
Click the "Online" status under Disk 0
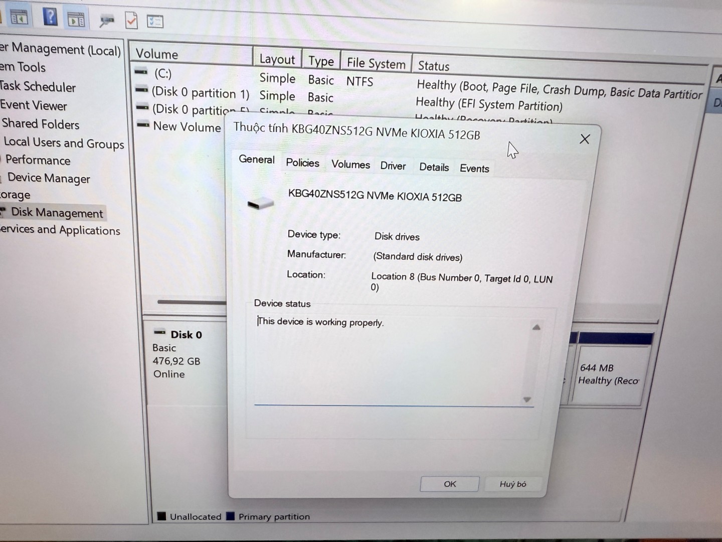pyautogui.click(x=169, y=374)
